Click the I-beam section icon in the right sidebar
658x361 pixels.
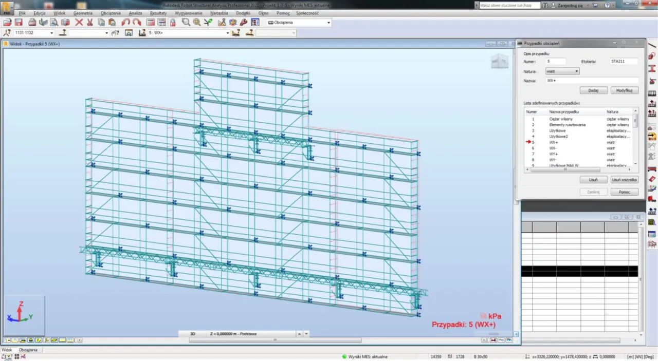point(652,68)
